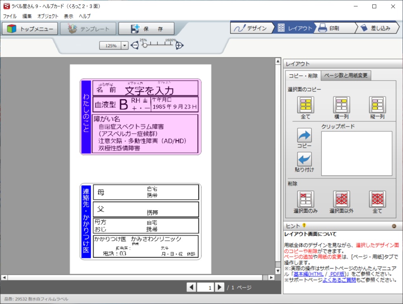Click the clipboard preview box
This screenshot has width=403, height=304.
(357, 154)
